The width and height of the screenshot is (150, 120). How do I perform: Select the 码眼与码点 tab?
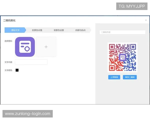click(x=80, y=30)
